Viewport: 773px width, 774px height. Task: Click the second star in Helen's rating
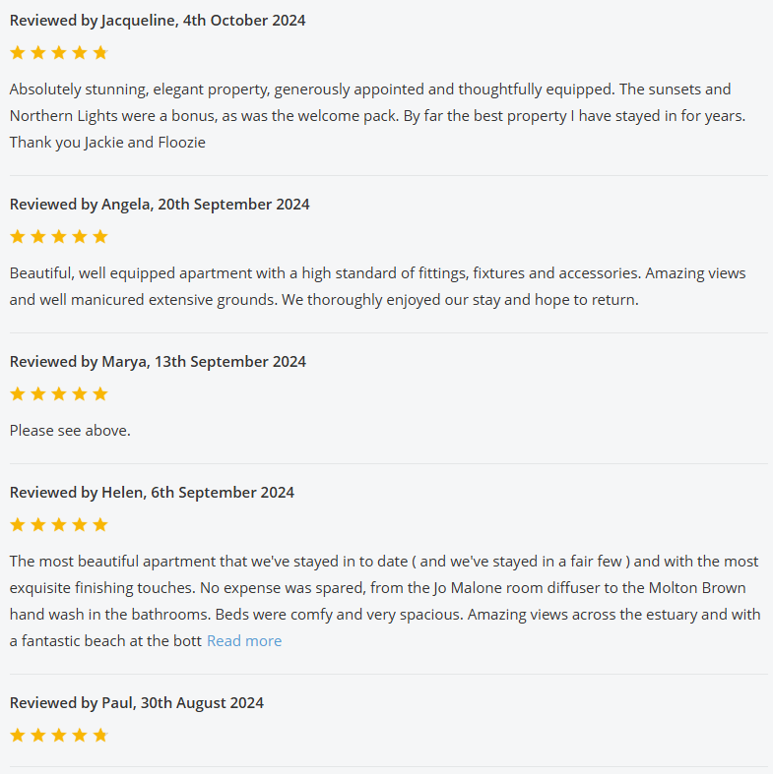pyautogui.click(x=37, y=525)
